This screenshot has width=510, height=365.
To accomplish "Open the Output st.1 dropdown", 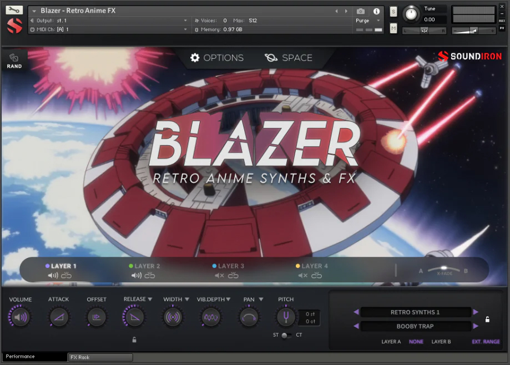I will click(x=185, y=21).
